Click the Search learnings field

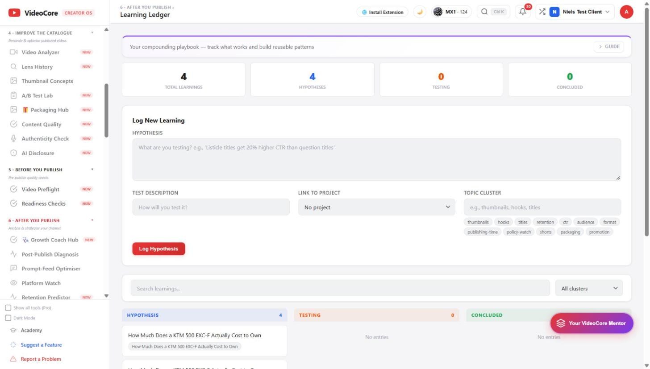340,288
